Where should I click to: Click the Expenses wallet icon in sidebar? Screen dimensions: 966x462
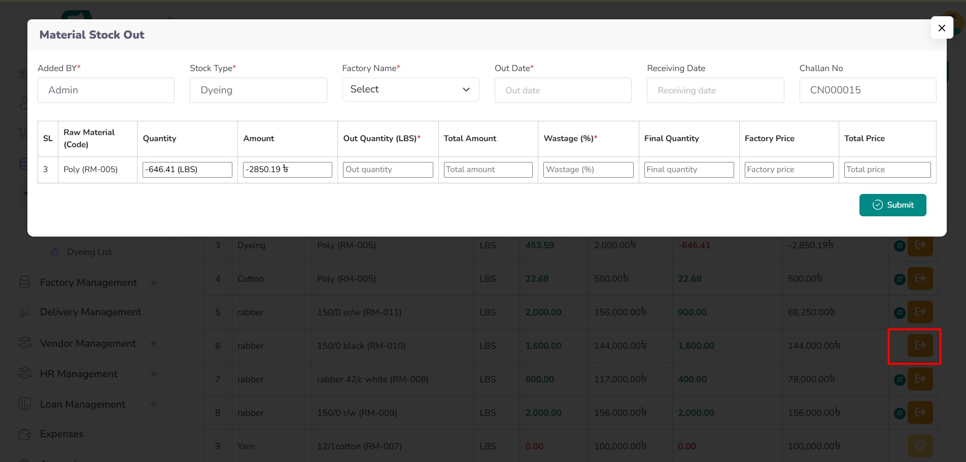(x=24, y=434)
